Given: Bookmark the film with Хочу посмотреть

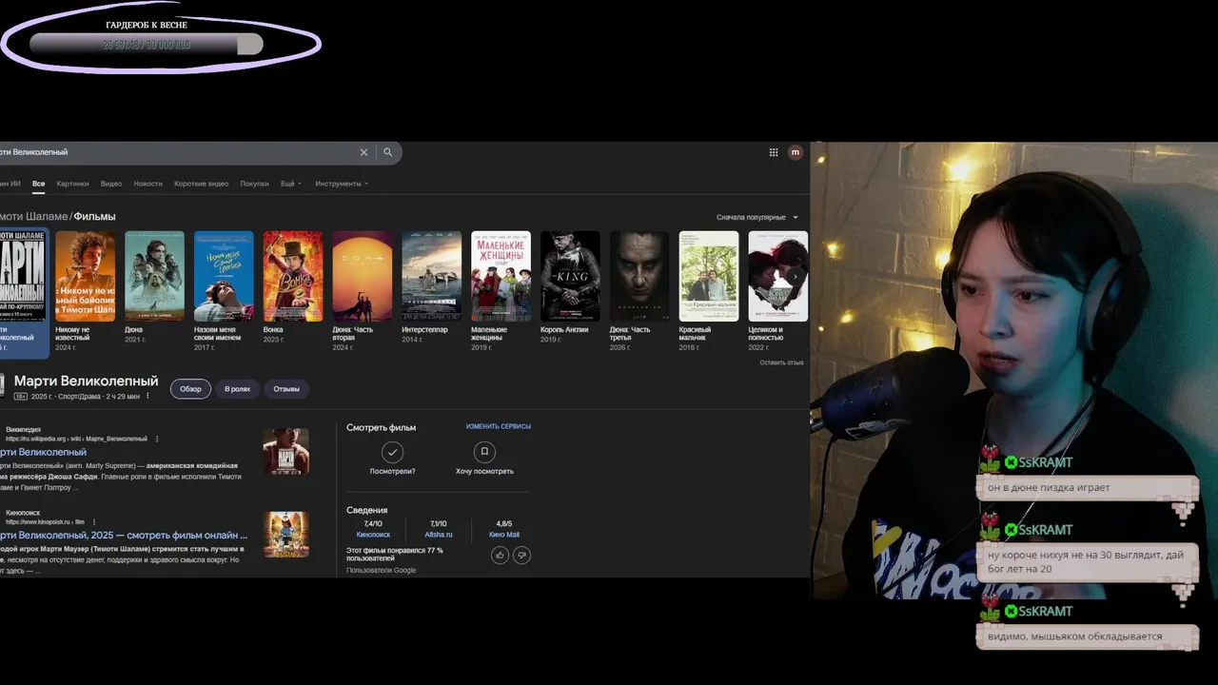Looking at the screenshot, I should [484, 452].
